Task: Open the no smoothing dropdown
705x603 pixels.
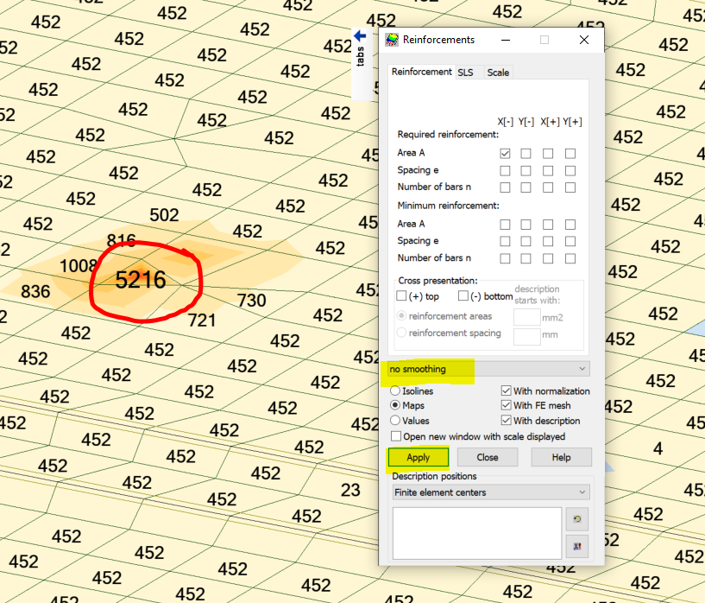Action: point(488,369)
